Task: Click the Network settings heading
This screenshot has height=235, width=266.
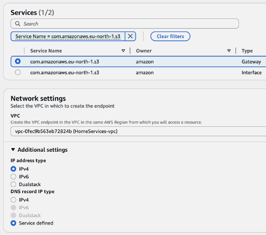Action: point(38,99)
